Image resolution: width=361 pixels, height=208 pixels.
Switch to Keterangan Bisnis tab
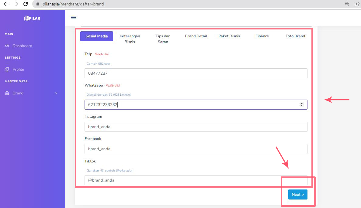pyautogui.click(x=130, y=39)
